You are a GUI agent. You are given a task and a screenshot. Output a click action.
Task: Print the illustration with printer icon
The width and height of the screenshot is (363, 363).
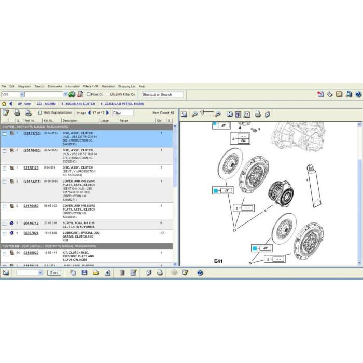tap(258, 114)
